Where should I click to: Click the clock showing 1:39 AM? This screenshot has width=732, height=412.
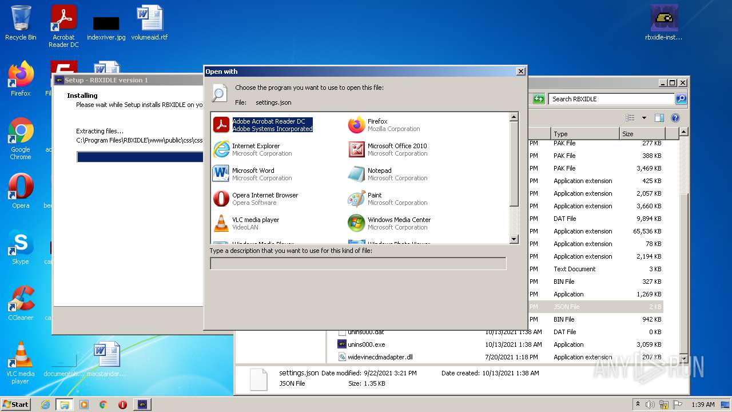coord(703,405)
